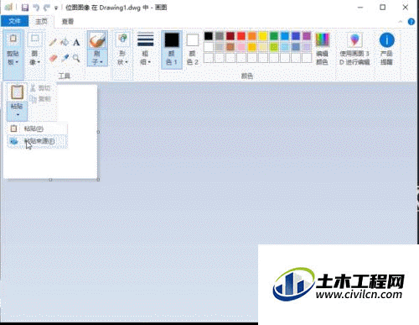Select 颜色 2 background color box
419x325 pixels.
[x=192, y=50]
